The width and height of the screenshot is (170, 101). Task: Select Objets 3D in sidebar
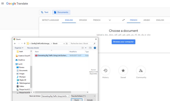21,80
